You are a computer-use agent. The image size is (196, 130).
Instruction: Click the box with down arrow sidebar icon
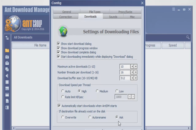7,63
